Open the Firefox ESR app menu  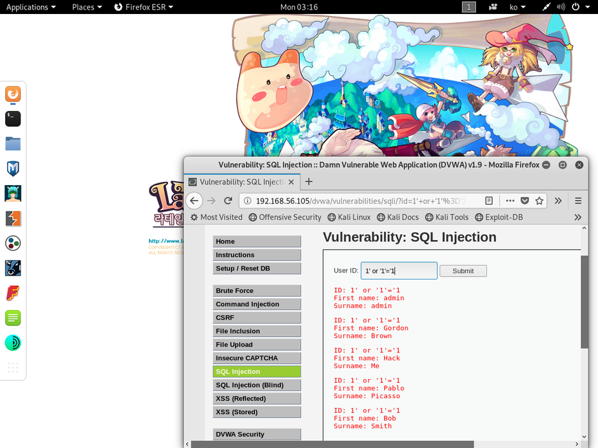144,7
